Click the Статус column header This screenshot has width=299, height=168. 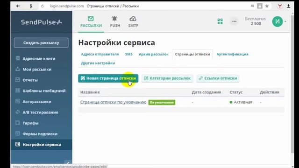pos(236,92)
